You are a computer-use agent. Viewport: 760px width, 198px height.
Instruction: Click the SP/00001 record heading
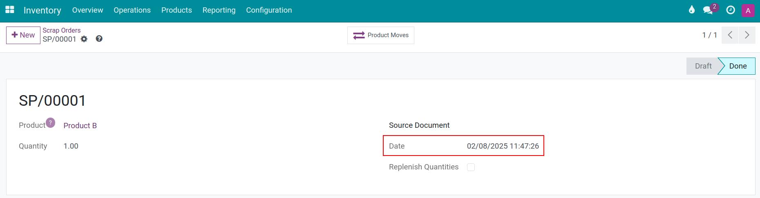click(x=52, y=101)
